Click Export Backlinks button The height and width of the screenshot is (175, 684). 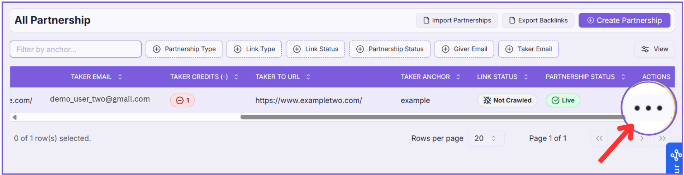pyautogui.click(x=538, y=20)
